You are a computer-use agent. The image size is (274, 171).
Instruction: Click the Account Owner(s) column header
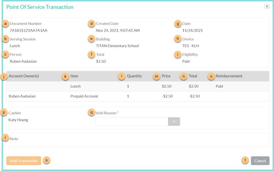(x=24, y=76)
